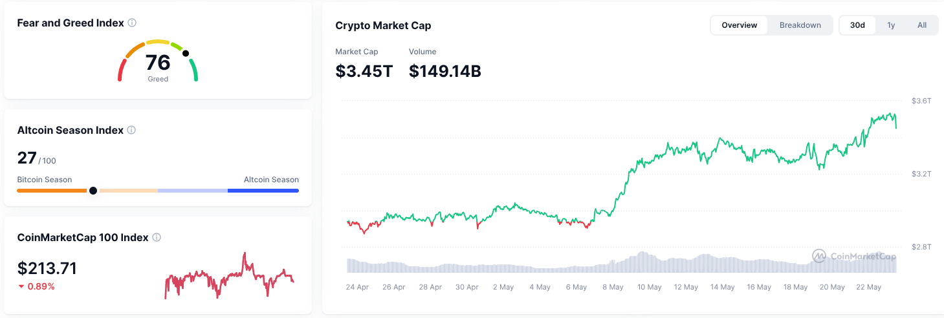Open the Altcoin Season Index title
Viewport: 944px width, 318px height.
[70, 130]
